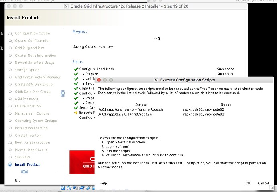The height and width of the screenshot is (192, 277).
Task: Click green checkmark beside Setup Ora step
Action: coord(76,108)
